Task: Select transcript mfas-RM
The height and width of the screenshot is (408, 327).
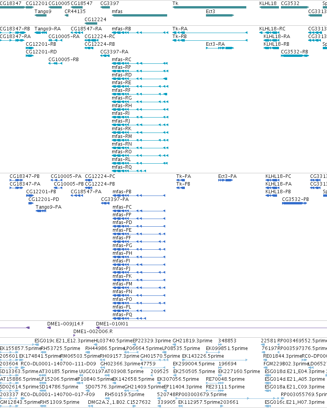Action: tap(121, 136)
